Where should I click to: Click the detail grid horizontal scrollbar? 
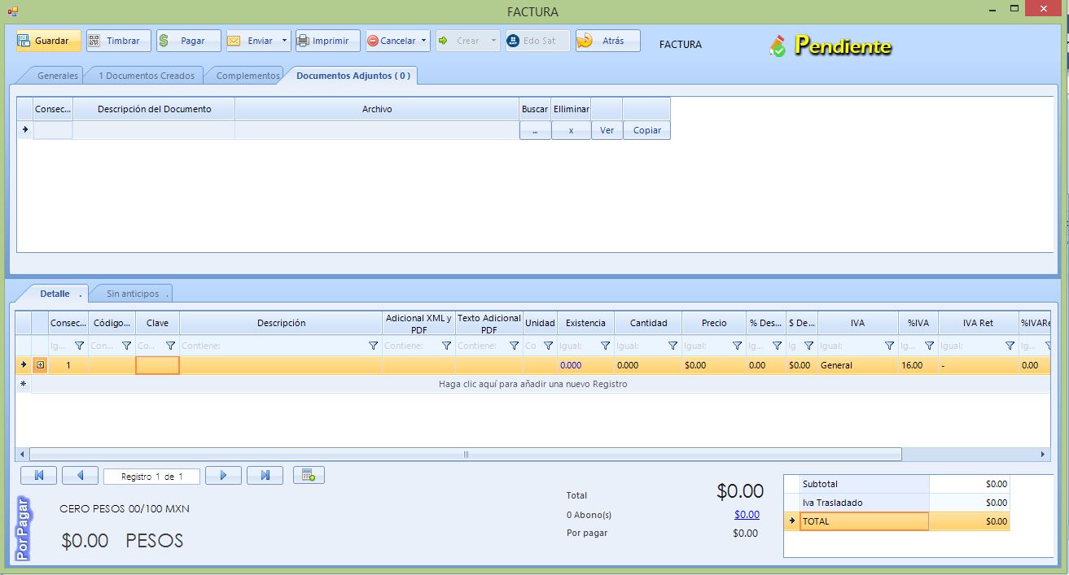pyautogui.click(x=466, y=454)
